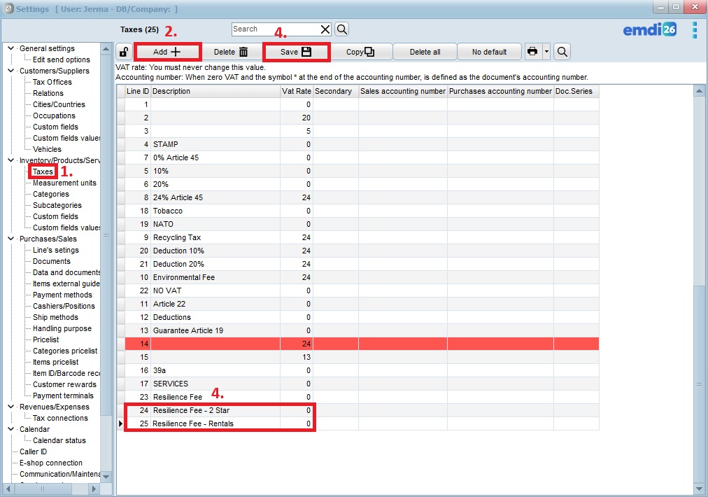Collapse the Revenues/Expenses tree node
Image resolution: width=708 pixels, height=497 pixels.
(10, 407)
